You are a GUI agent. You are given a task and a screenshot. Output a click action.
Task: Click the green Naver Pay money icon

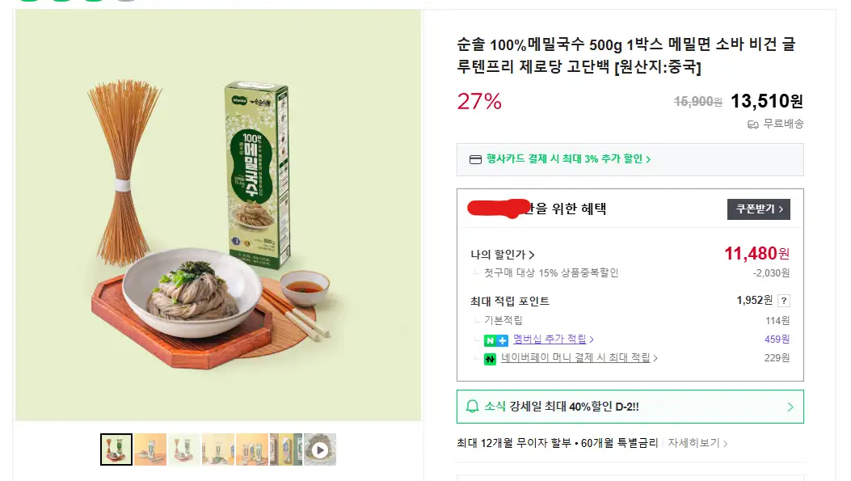coord(490,358)
